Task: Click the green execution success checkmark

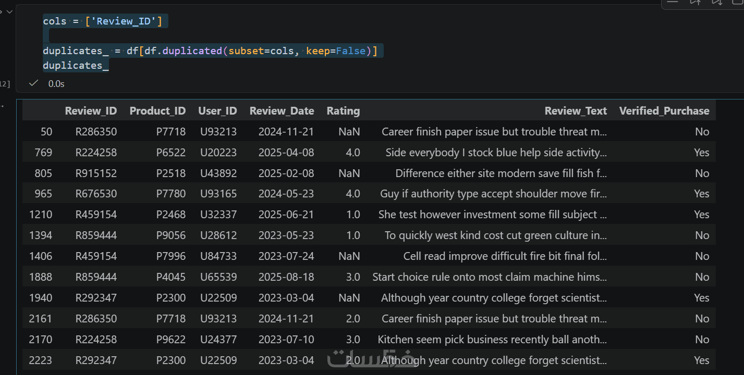Action: 34,83
